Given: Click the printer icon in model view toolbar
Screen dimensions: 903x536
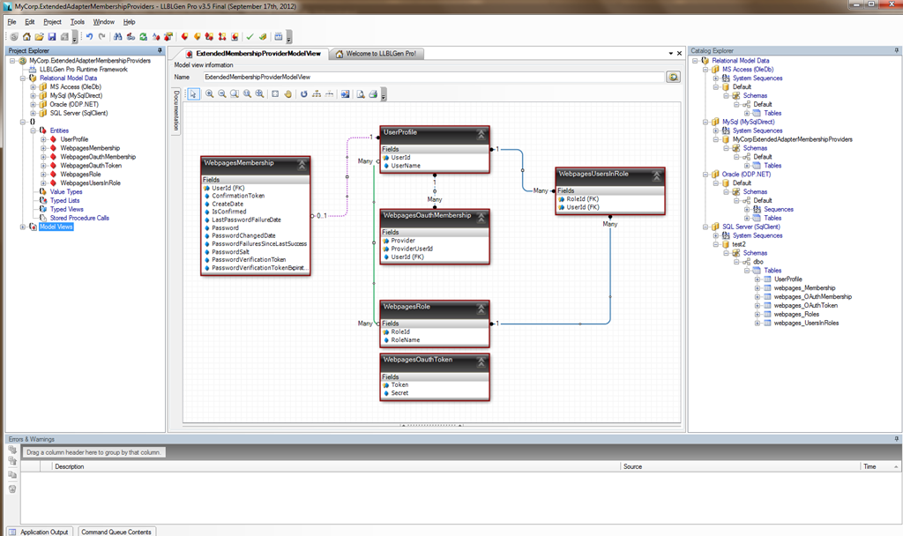Looking at the screenshot, I should coord(373,93).
